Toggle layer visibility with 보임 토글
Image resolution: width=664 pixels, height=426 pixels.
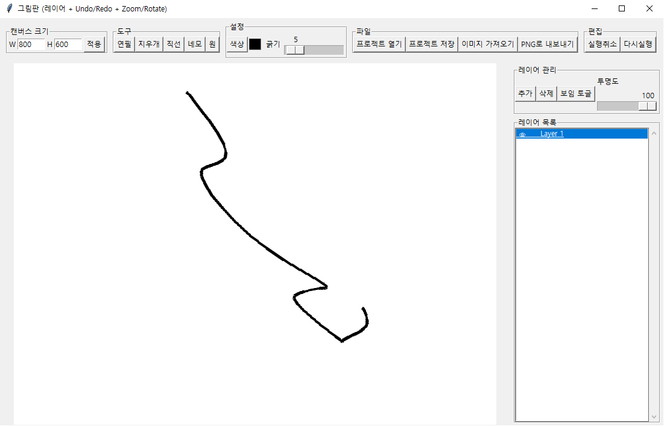576,94
